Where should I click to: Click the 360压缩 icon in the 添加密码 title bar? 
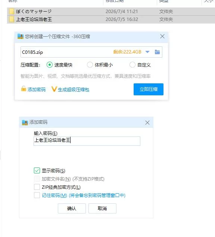click(25, 123)
